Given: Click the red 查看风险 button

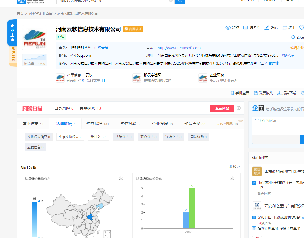Looking at the screenshot, I should tap(222, 108).
